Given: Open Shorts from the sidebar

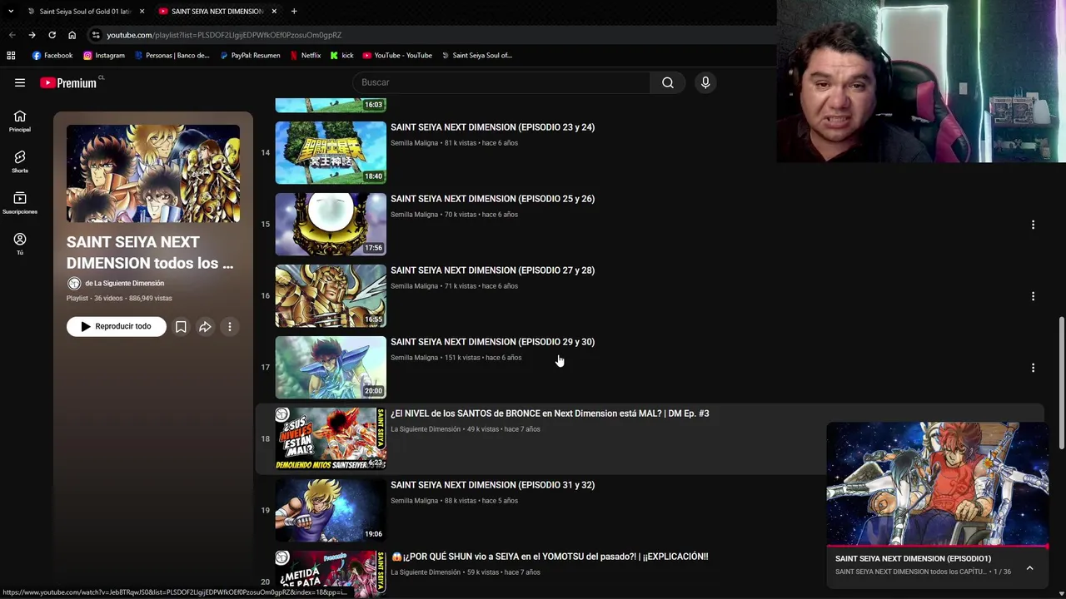Looking at the screenshot, I should click(x=20, y=162).
